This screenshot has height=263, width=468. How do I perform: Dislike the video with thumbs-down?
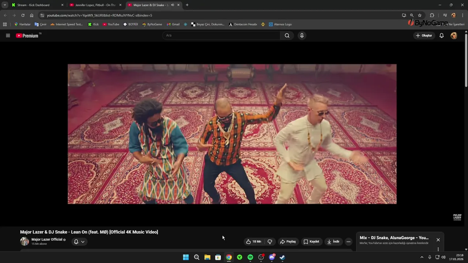[x=270, y=241]
